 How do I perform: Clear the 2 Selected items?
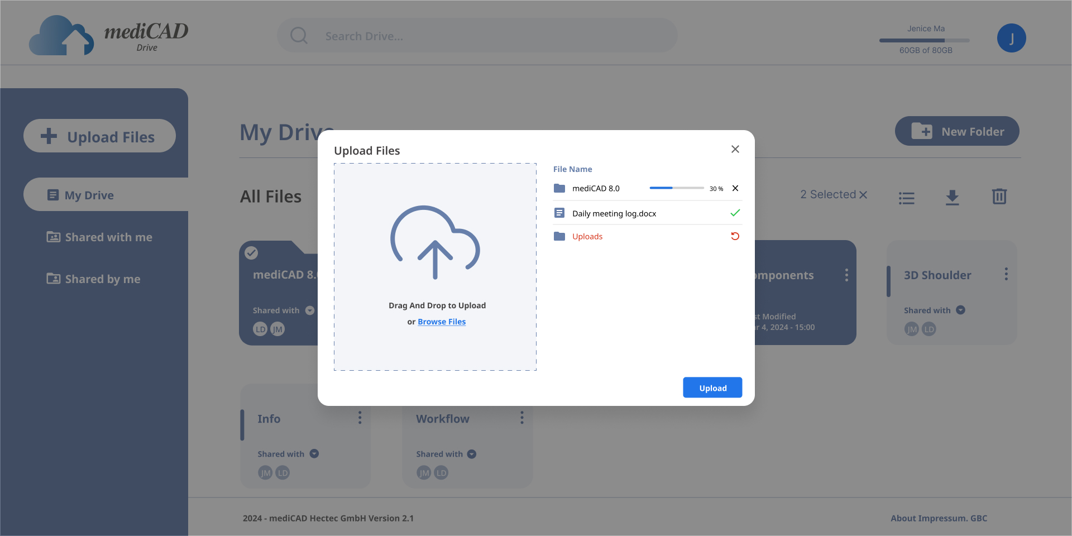pos(863,195)
